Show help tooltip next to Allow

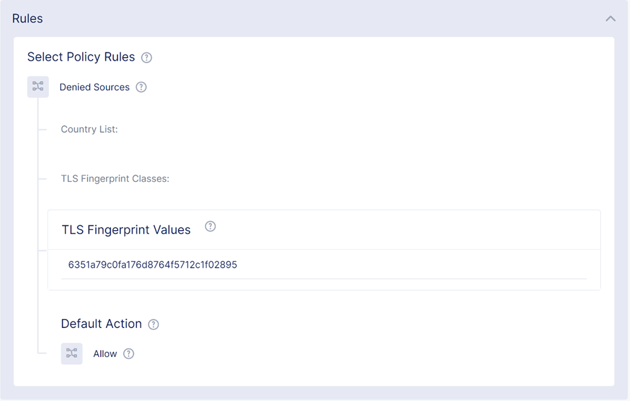(x=129, y=354)
